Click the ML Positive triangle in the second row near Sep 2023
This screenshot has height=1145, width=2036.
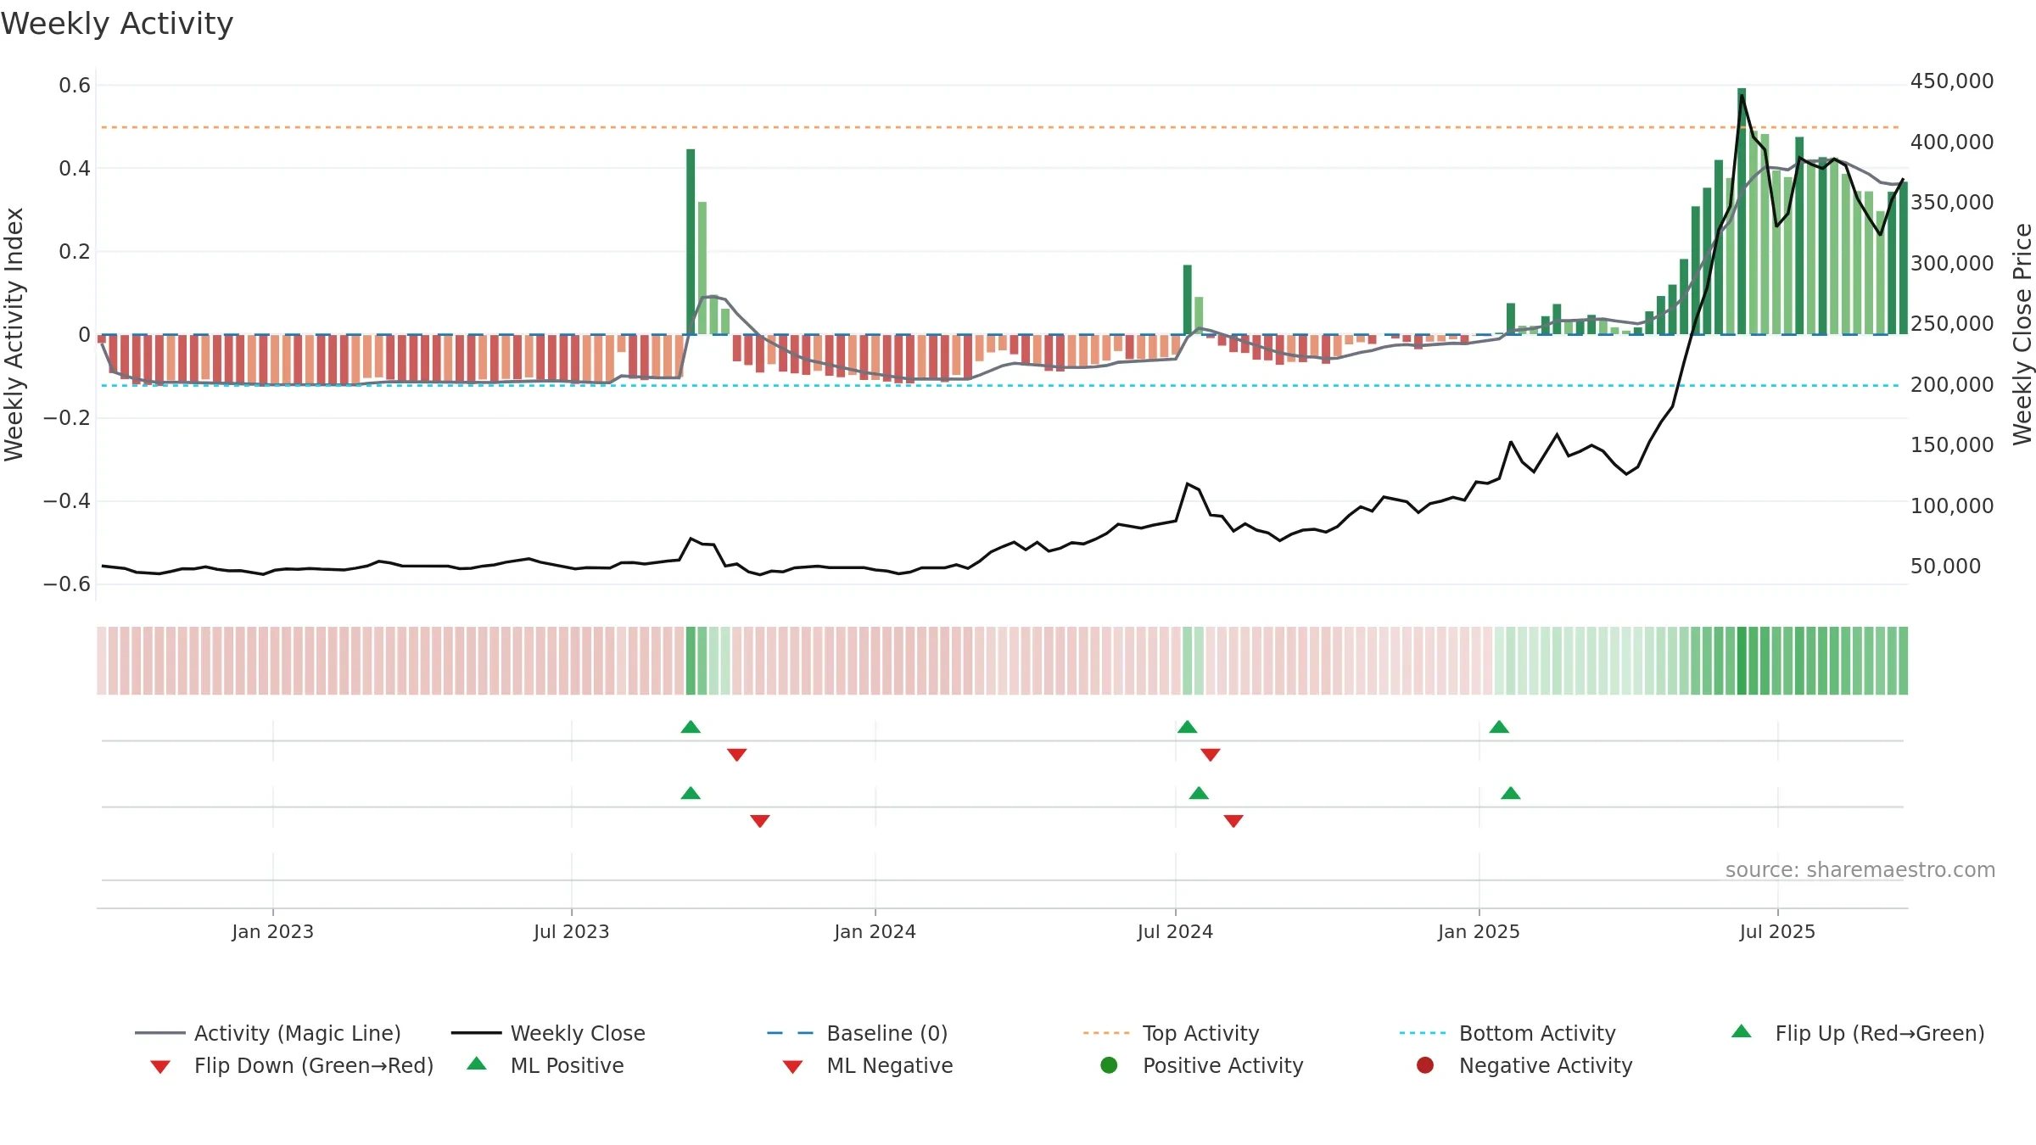tap(691, 793)
